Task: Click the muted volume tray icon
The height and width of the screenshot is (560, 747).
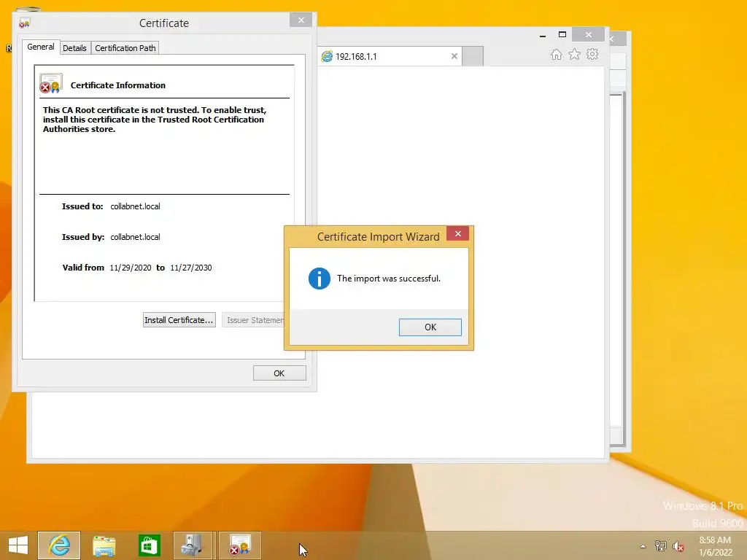Action: (678, 546)
